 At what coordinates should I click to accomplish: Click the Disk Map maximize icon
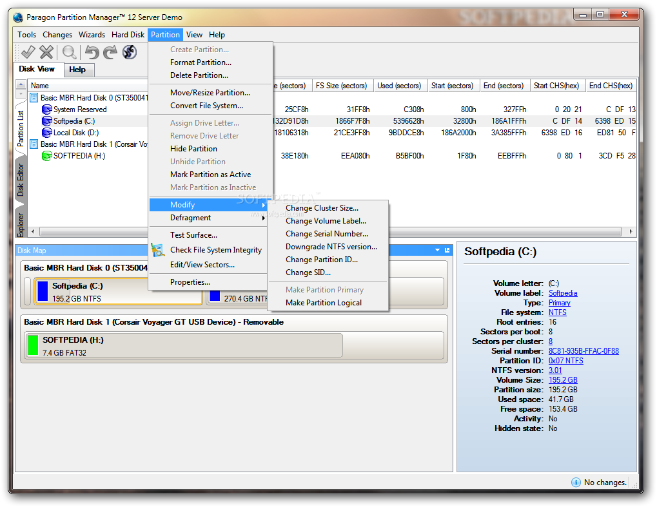click(x=447, y=251)
